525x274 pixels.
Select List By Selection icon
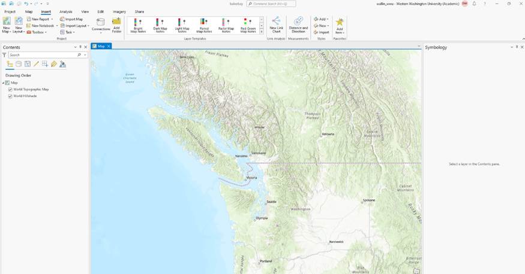(x=28, y=64)
